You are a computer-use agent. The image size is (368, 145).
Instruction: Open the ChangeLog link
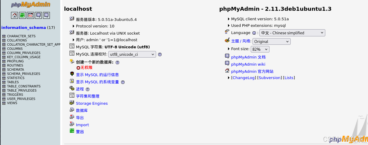pyautogui.click(x=244, y=78)
